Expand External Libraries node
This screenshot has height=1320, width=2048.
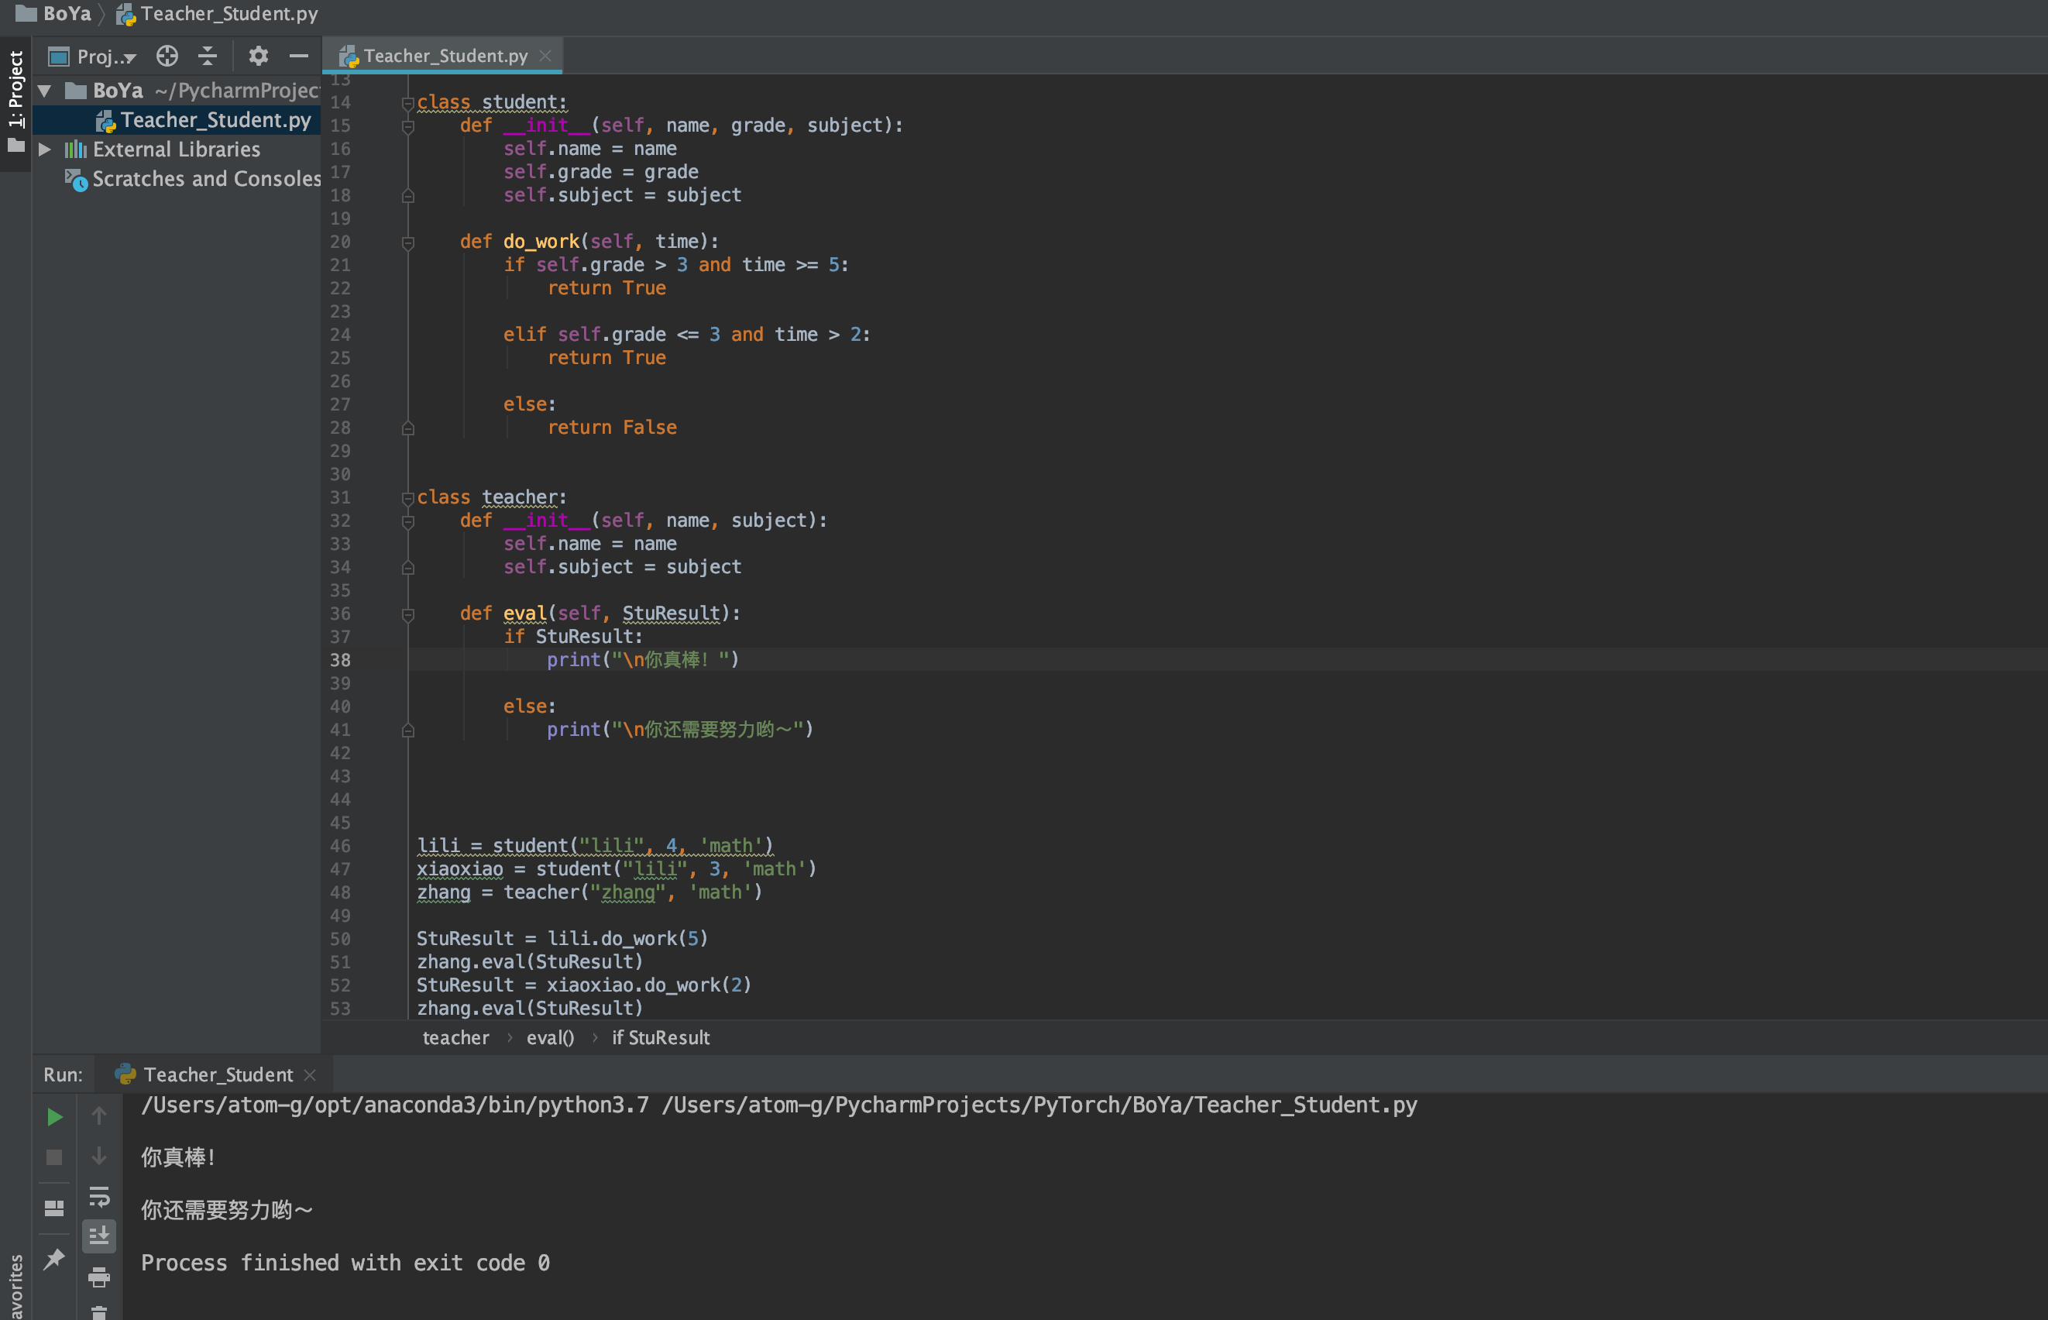45,150
